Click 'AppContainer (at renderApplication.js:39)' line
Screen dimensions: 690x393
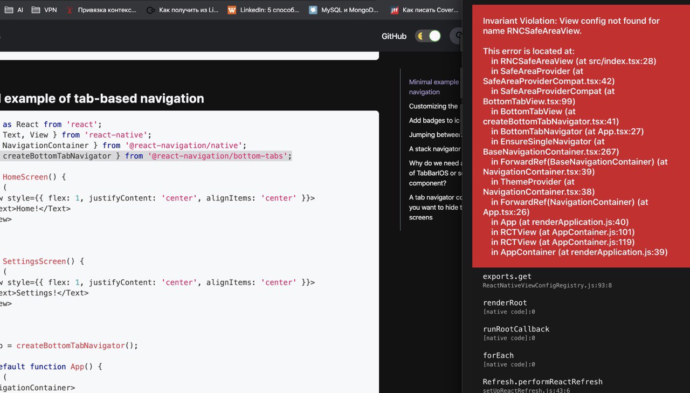pos(579,252)
